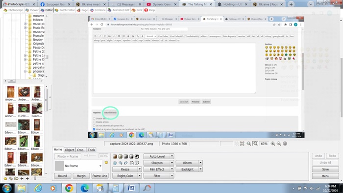
Task: Select the C-250 thumbnail
Action: click(24, 110)
